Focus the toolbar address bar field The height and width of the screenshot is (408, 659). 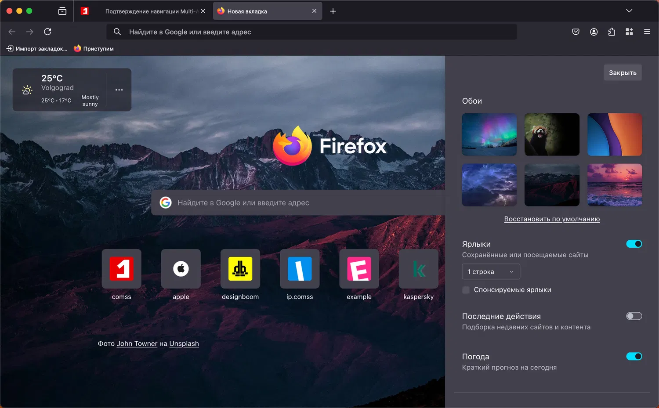pyautogui.click(x=311, y=32)
